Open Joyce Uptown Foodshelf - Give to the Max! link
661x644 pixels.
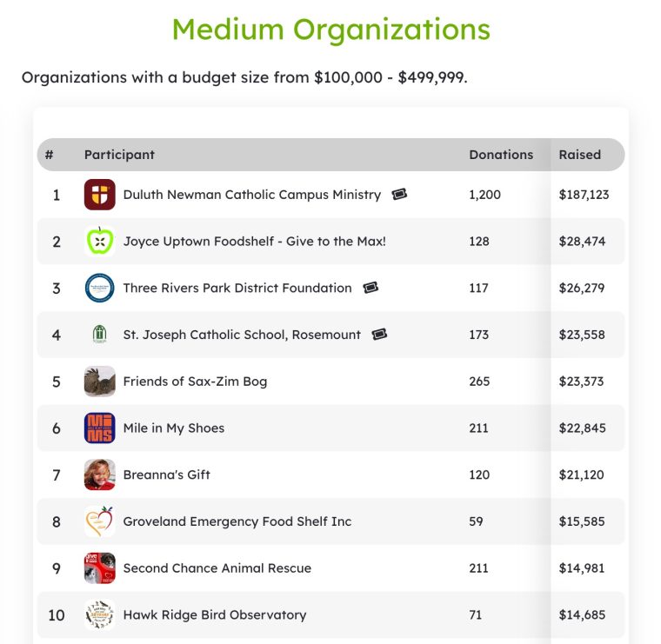pos(254,242)
